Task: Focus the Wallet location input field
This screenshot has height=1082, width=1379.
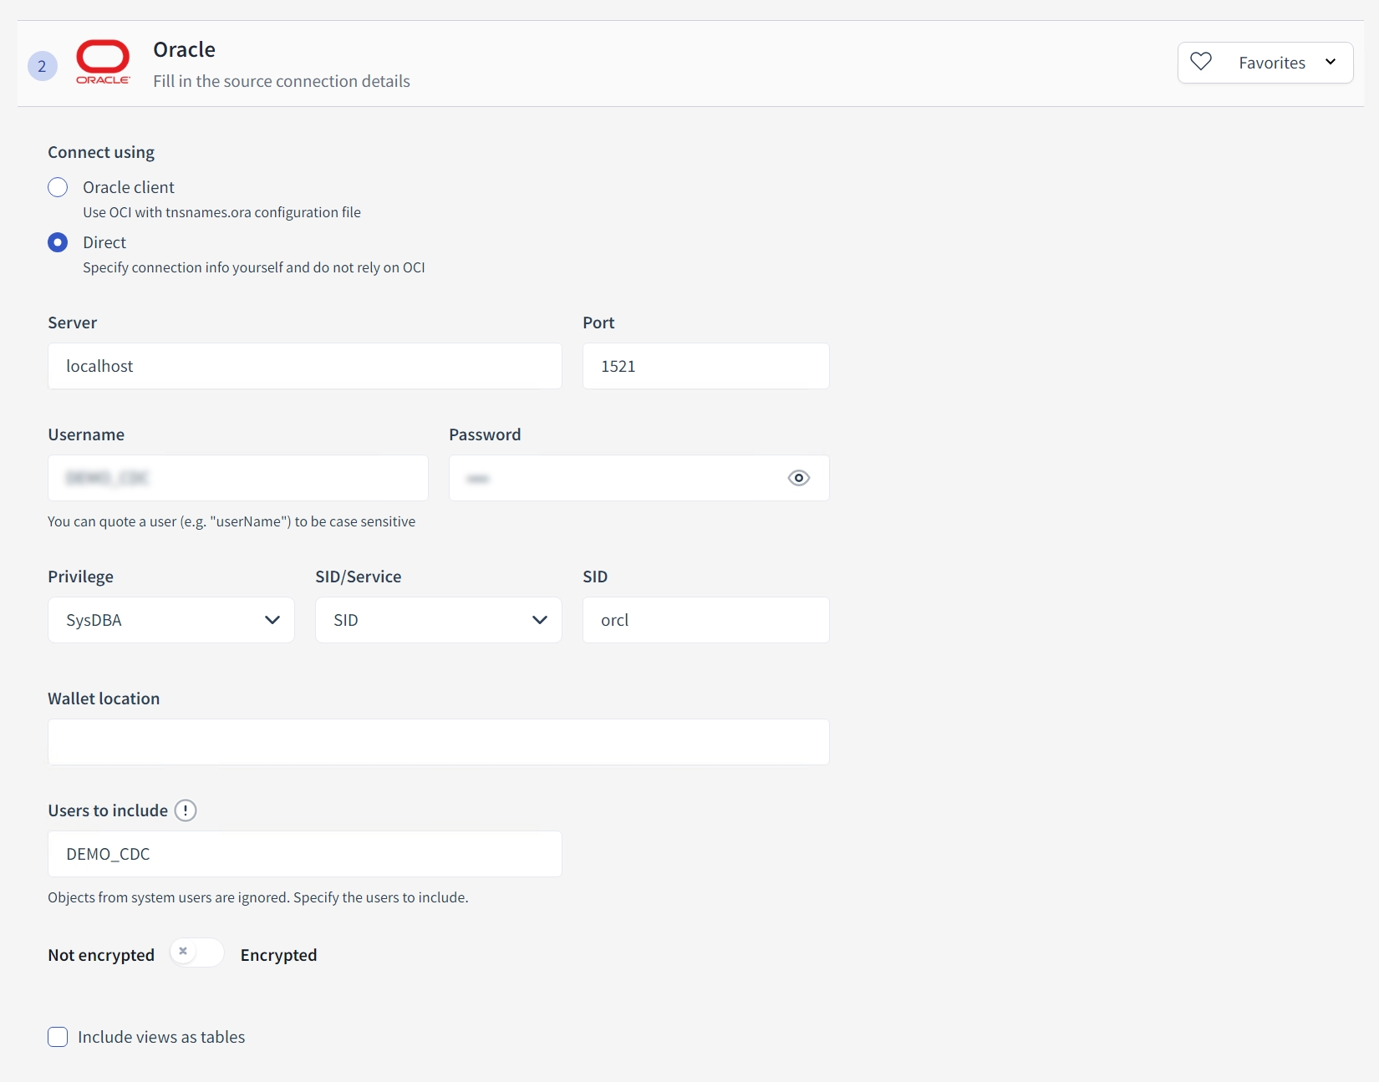Action: point(438,742)
